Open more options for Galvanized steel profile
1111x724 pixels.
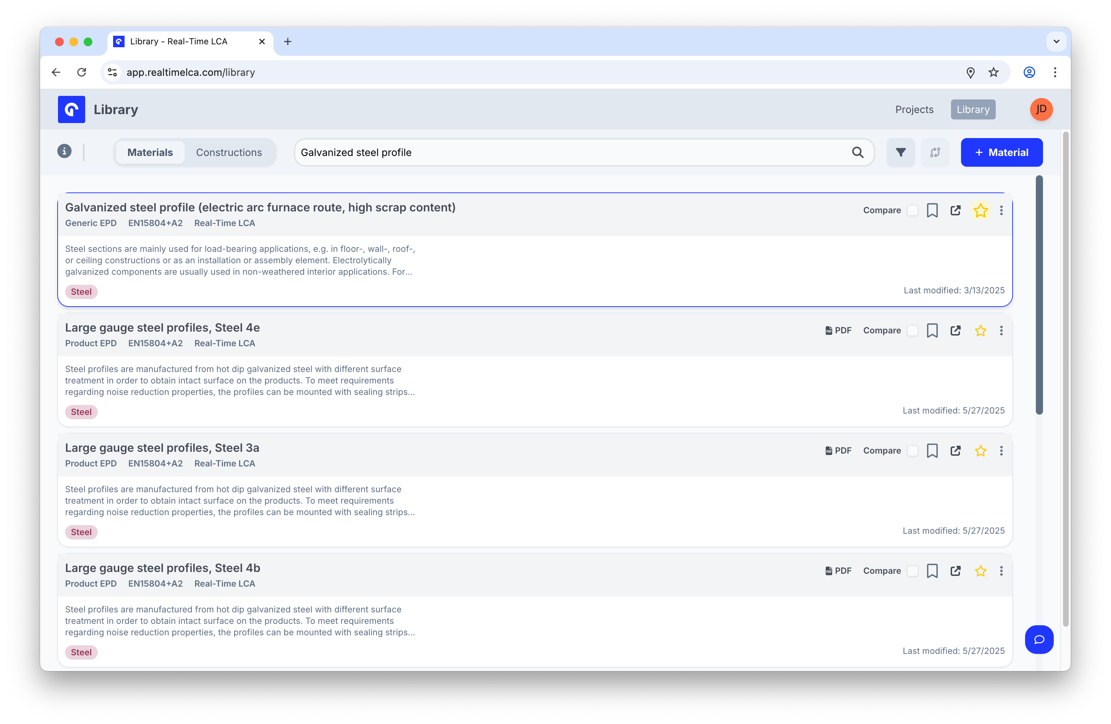[x=1001, y=210]
